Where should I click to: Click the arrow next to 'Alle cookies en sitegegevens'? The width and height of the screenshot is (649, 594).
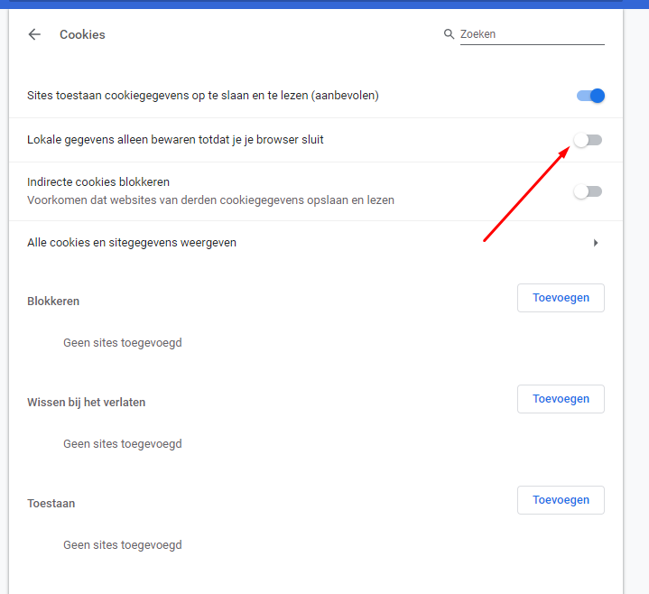pos(595,243)
